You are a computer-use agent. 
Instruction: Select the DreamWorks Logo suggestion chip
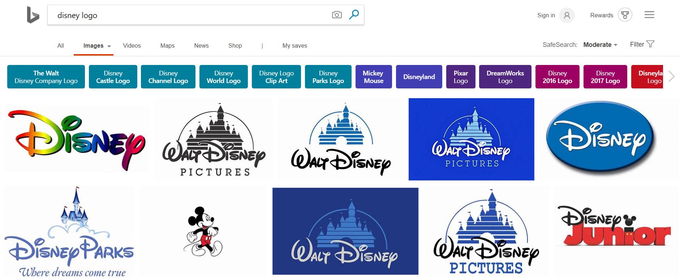pos(505,77)
